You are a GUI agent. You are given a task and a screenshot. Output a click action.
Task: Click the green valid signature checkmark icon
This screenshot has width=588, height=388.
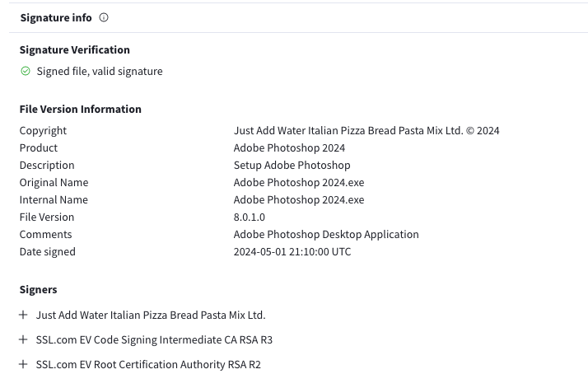click(x=26, y=71)
